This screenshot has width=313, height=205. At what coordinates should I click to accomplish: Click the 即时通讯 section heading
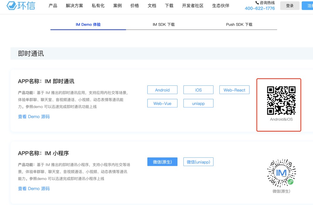(x=31, y=54)
